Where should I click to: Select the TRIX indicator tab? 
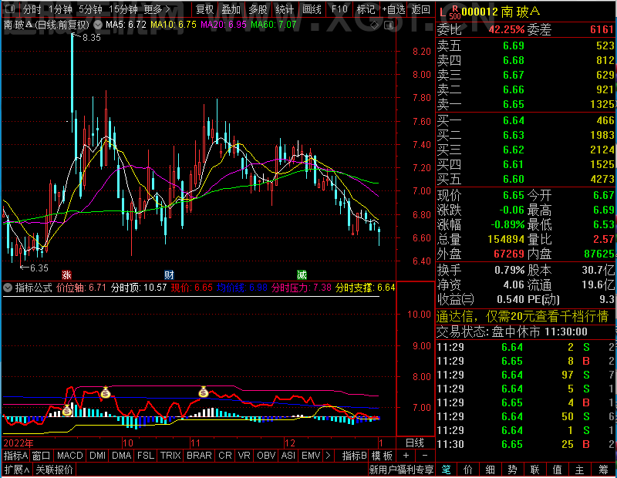170,456
